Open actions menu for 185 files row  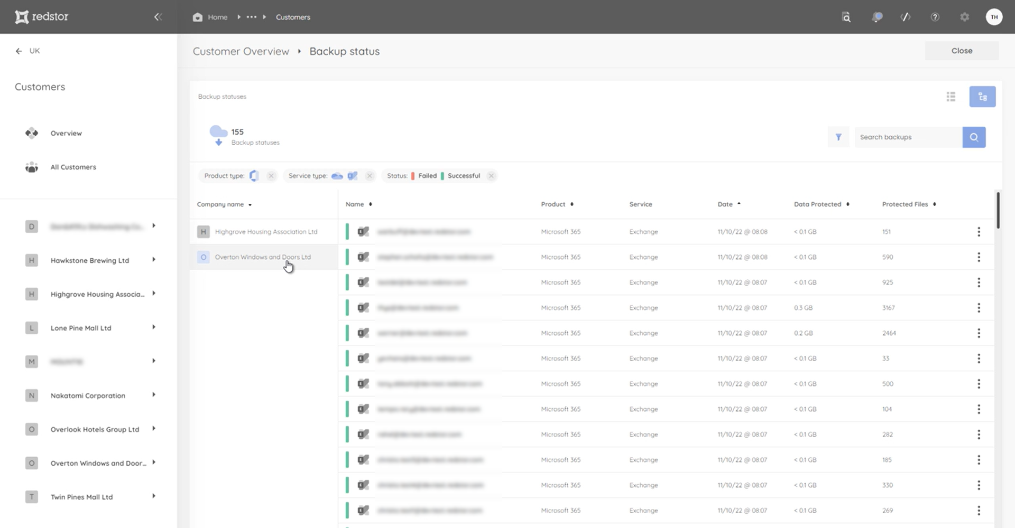(x=979, y=460)
